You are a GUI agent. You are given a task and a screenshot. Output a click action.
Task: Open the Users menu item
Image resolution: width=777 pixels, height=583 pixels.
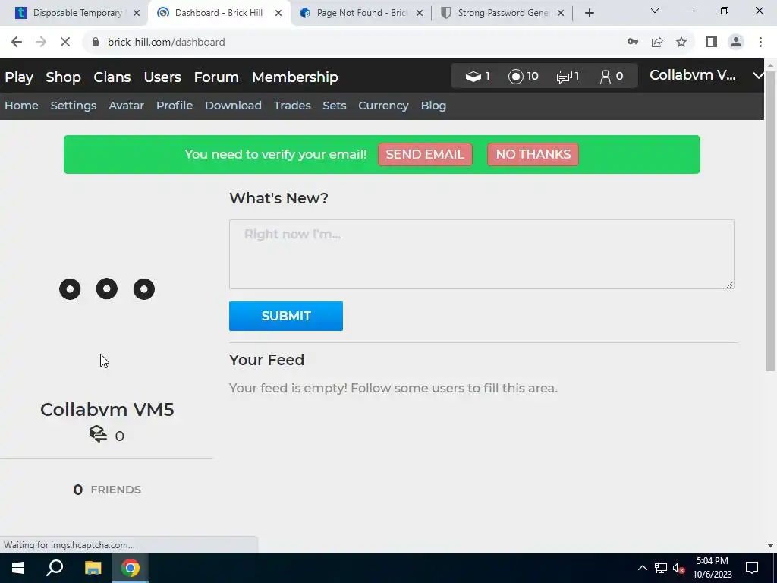(162, 77)
